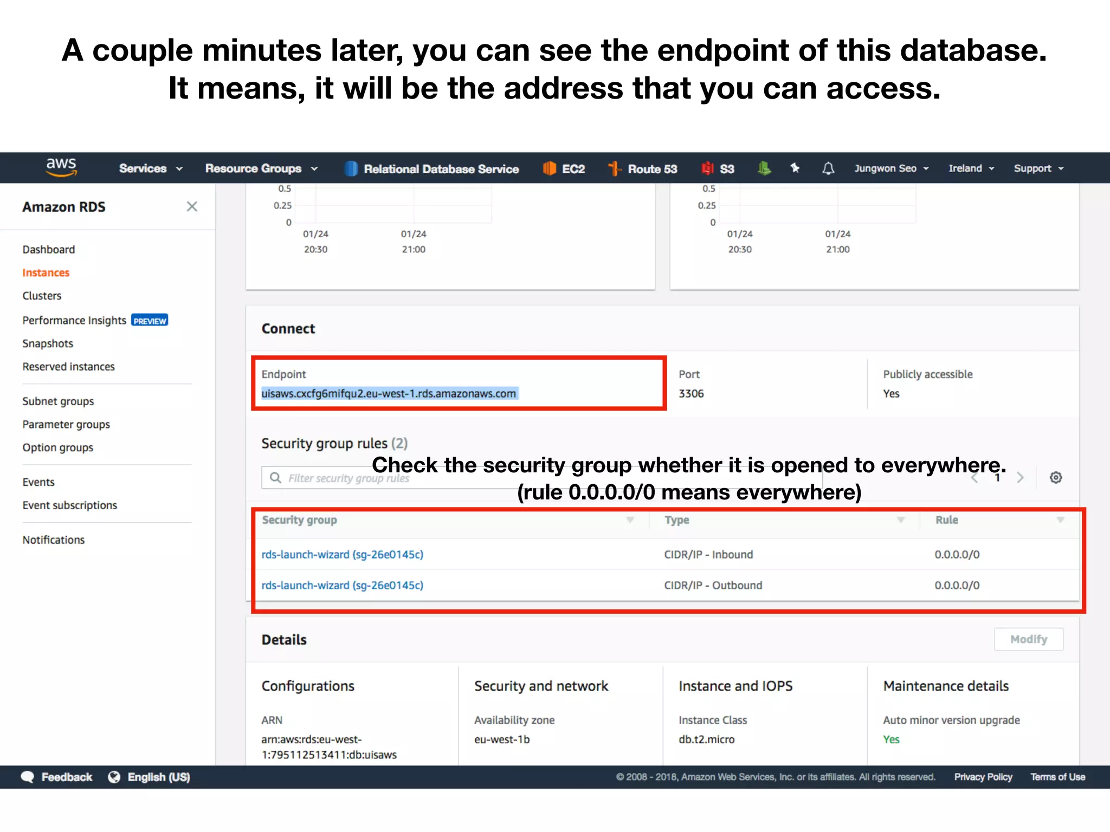Open the Route 53 shortcut
The width and height of the screenshot is (1110, 832).
[643, 168]
